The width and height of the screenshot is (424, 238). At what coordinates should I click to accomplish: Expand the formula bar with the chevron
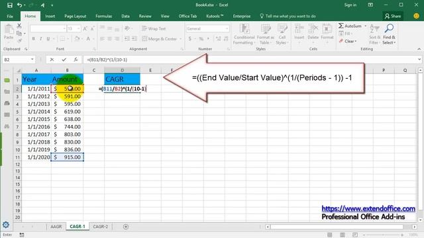tap(419, 59)
